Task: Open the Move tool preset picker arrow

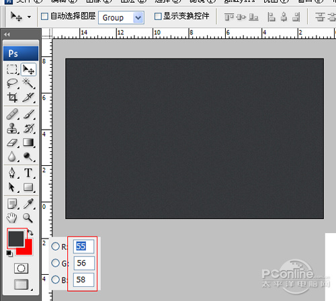Action: tap(29, 17)
